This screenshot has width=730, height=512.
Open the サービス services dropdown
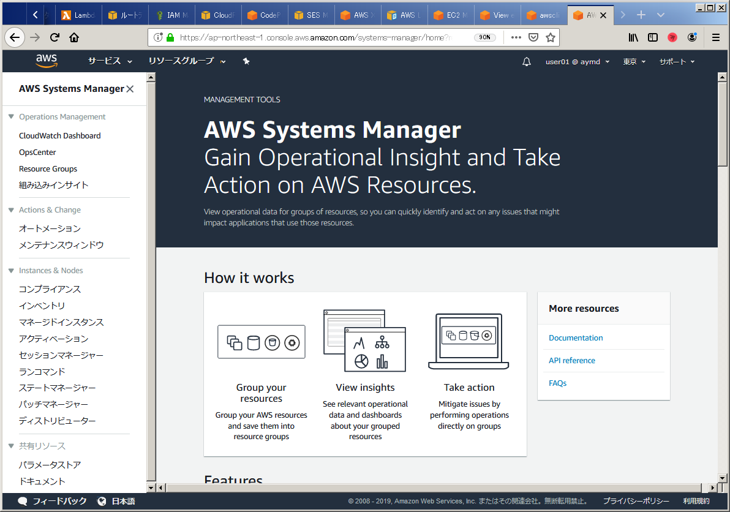[x=110, y=61]
